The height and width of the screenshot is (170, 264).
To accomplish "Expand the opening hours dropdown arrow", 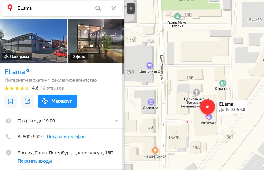I will point(116,121).
